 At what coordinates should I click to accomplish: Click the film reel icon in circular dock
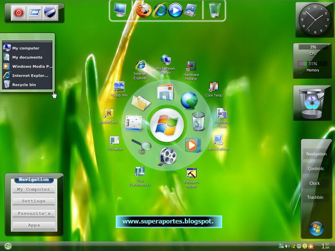coord(168,156)
